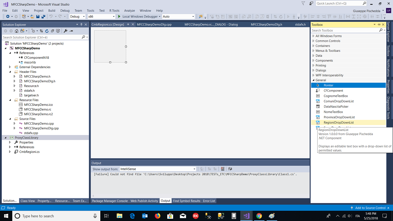Click Solution Explorer Refresh icon

pos(47,31)
